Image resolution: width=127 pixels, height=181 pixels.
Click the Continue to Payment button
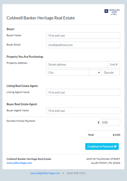pos(102,146)
